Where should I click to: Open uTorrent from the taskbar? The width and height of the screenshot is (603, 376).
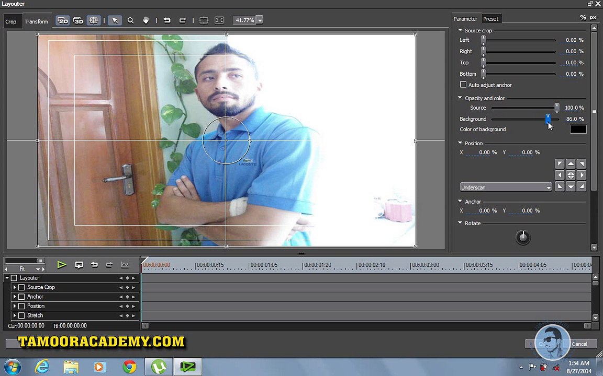[x=159, y=367]
